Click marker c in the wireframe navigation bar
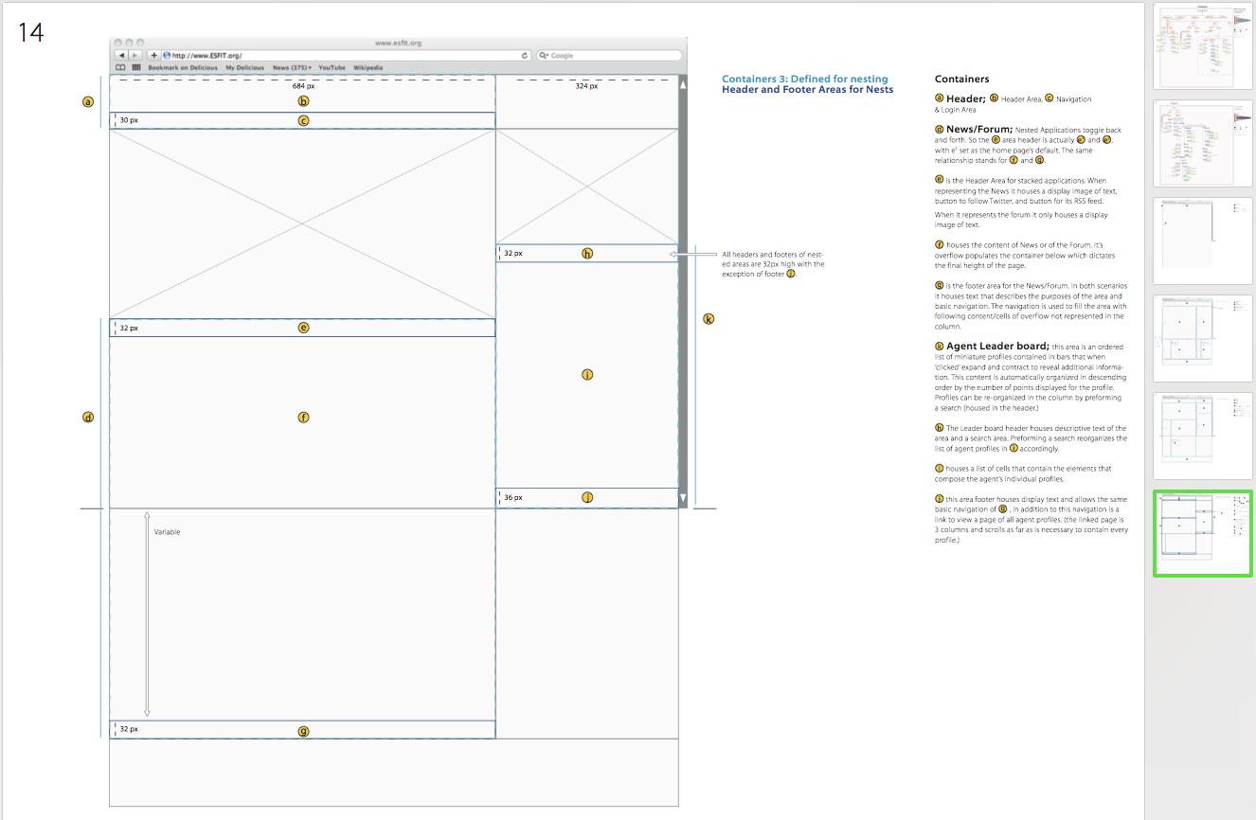 pos(303,120)
